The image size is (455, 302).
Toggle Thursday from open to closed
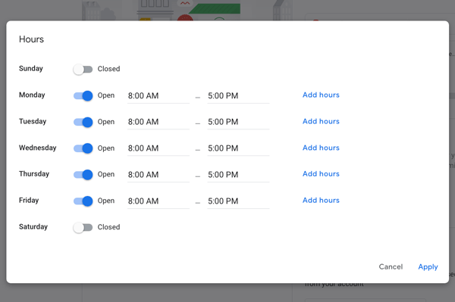click(83, 175)
